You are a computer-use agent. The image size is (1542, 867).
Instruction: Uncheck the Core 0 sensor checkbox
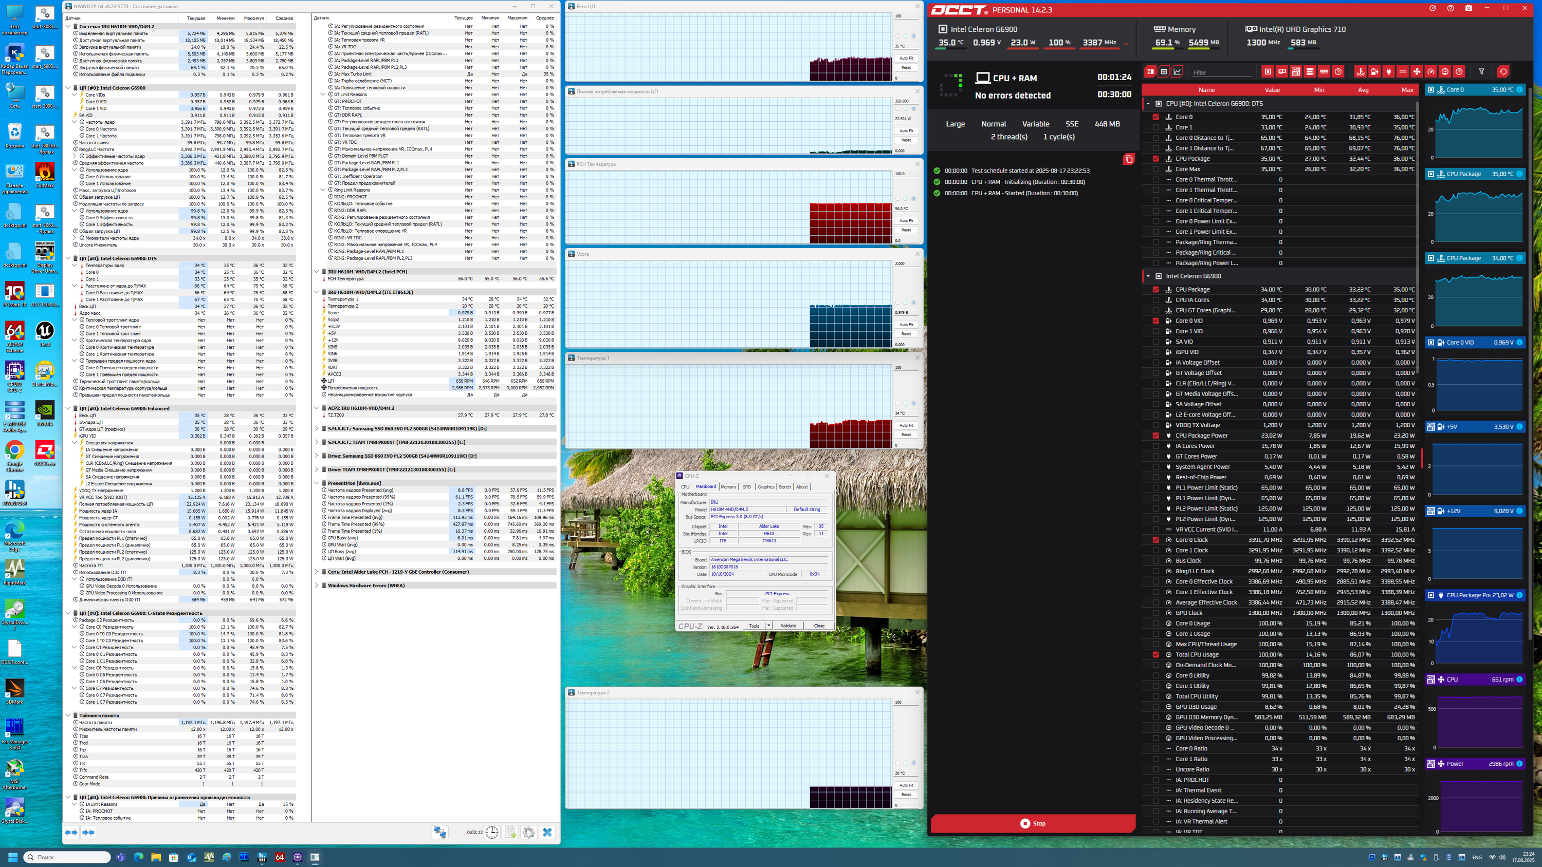pos(1156,117)
